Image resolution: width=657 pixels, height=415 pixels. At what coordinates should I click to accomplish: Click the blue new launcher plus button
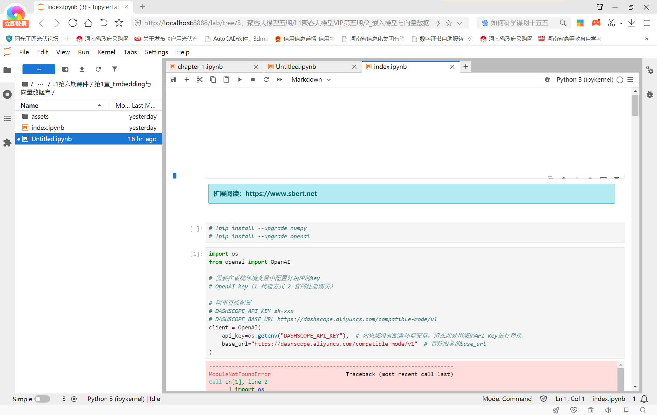pyautogui.click(x=39, y=69)
